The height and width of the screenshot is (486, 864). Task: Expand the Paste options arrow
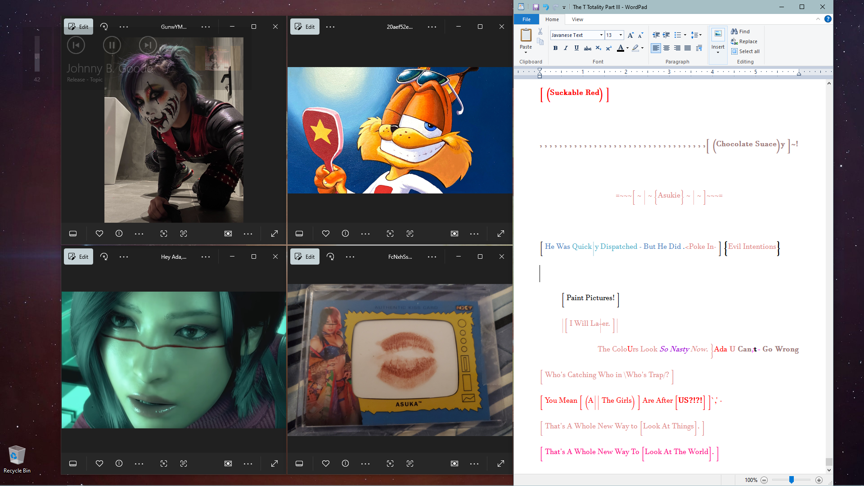click(526, 52)
